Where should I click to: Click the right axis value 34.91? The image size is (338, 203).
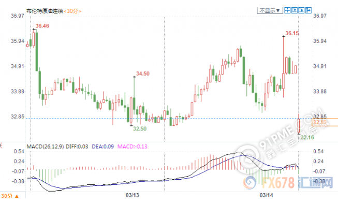pos(320,66)
